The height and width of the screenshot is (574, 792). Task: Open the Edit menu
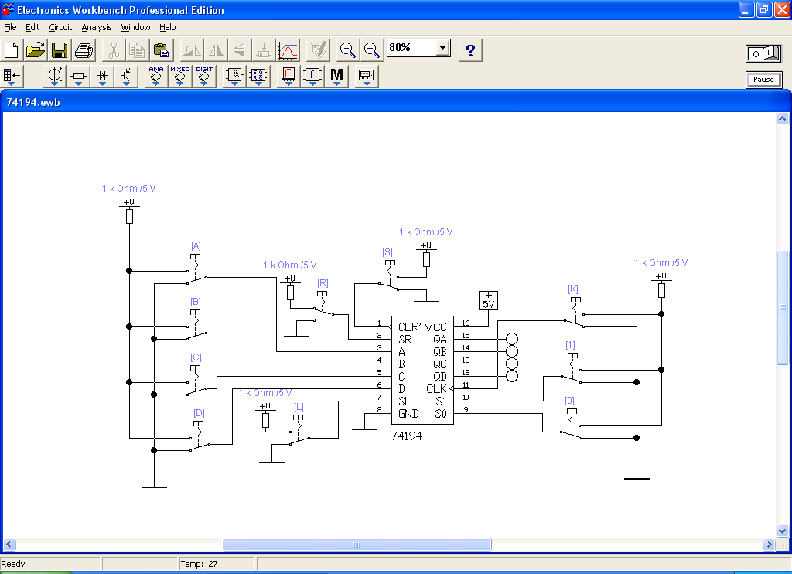click(x=32, y=27)
